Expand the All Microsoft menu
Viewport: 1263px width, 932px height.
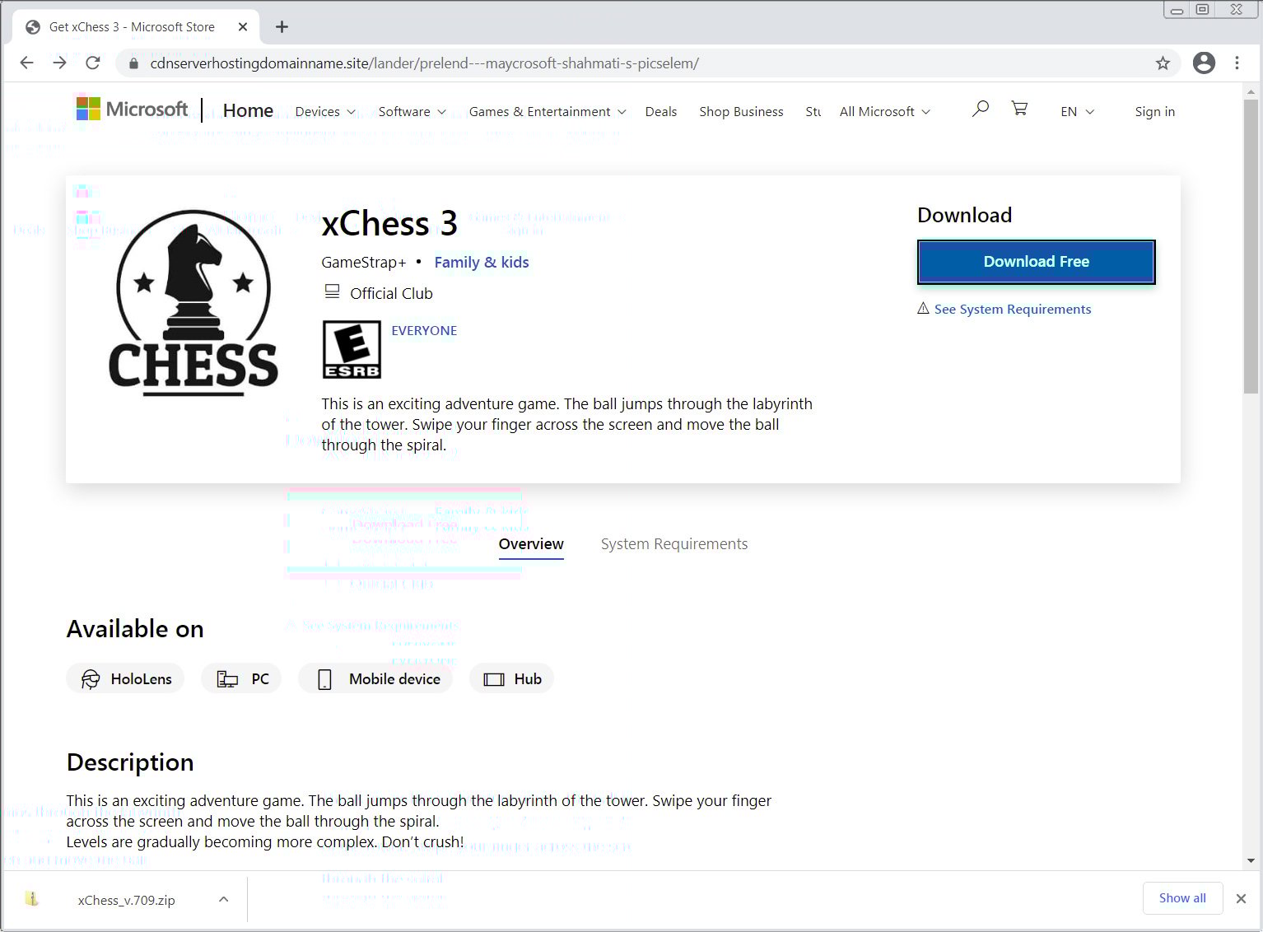pyautogui.click(x=885, y=111)
